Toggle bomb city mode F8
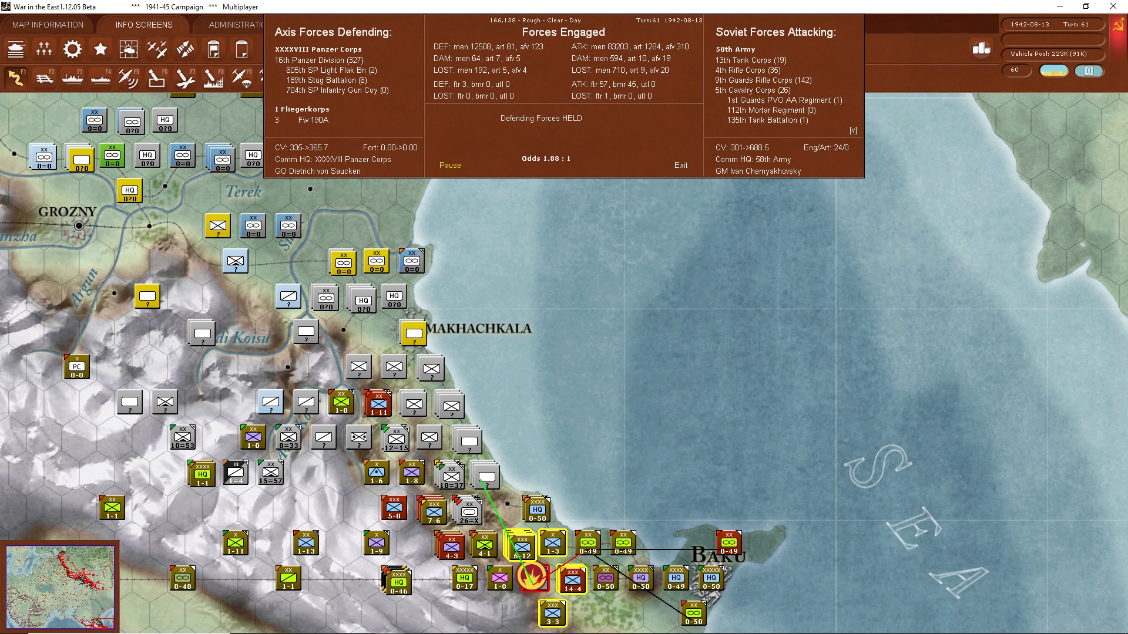Image resolution: width=1128 pixels, height=634 pixels. click(213, 77)
